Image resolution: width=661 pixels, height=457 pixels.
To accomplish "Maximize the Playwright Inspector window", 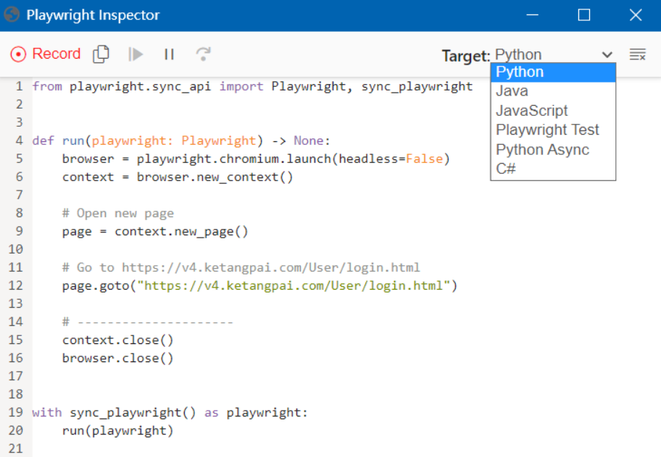I will click(584, 15).
